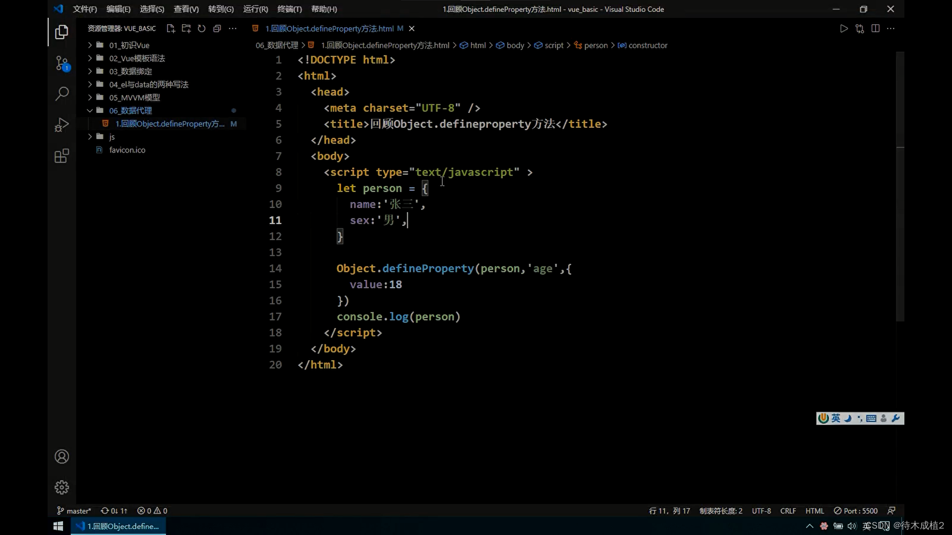
Task: Open the Windows Start menu
Action: (x=58, y=526)
